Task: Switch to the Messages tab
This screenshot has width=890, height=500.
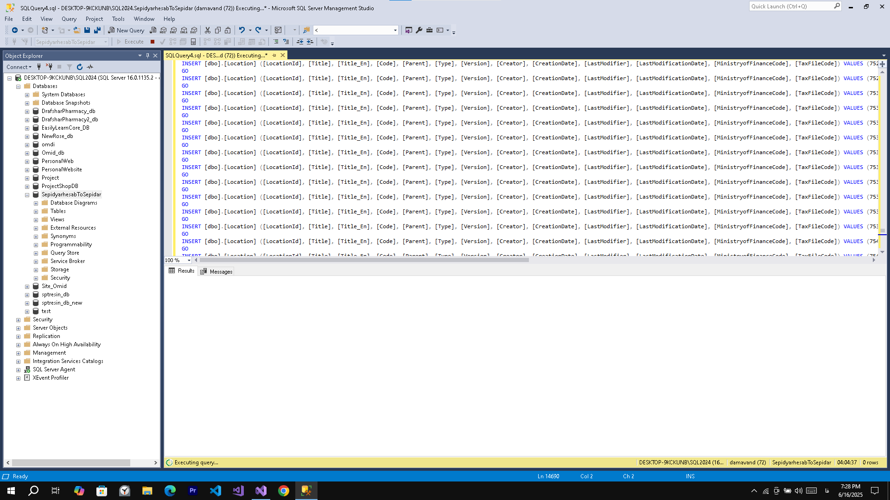Action: [216, 271]
